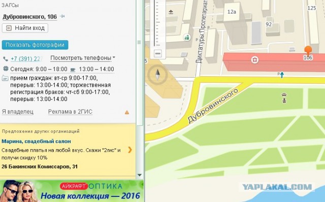Click the panel splitter grip handle
The height and width of the screenshot is (202, 325).
click(139, 42)
